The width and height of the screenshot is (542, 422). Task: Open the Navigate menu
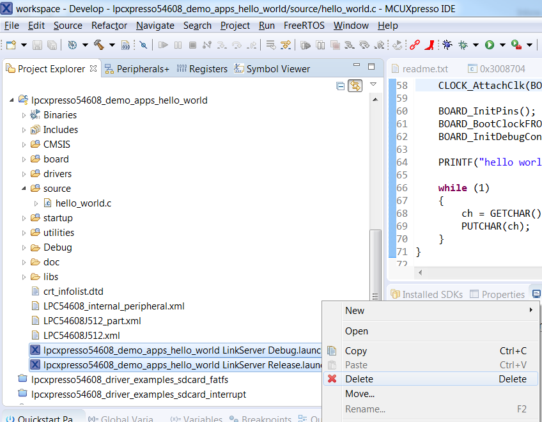click(x=155, y=26)
